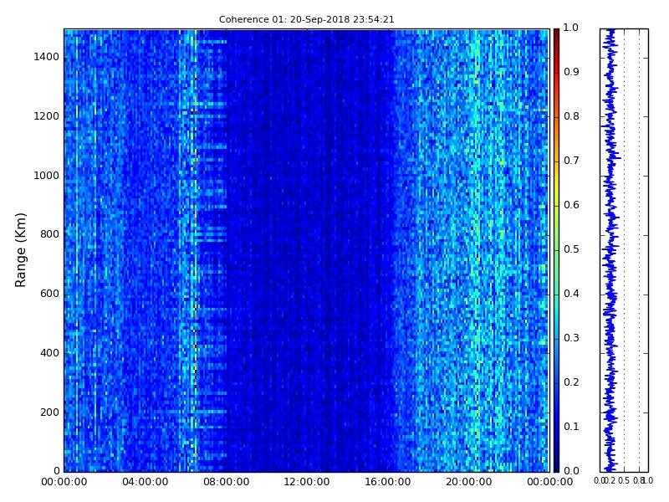Click the 0.1 colorbar label

(x=571, y=427)
